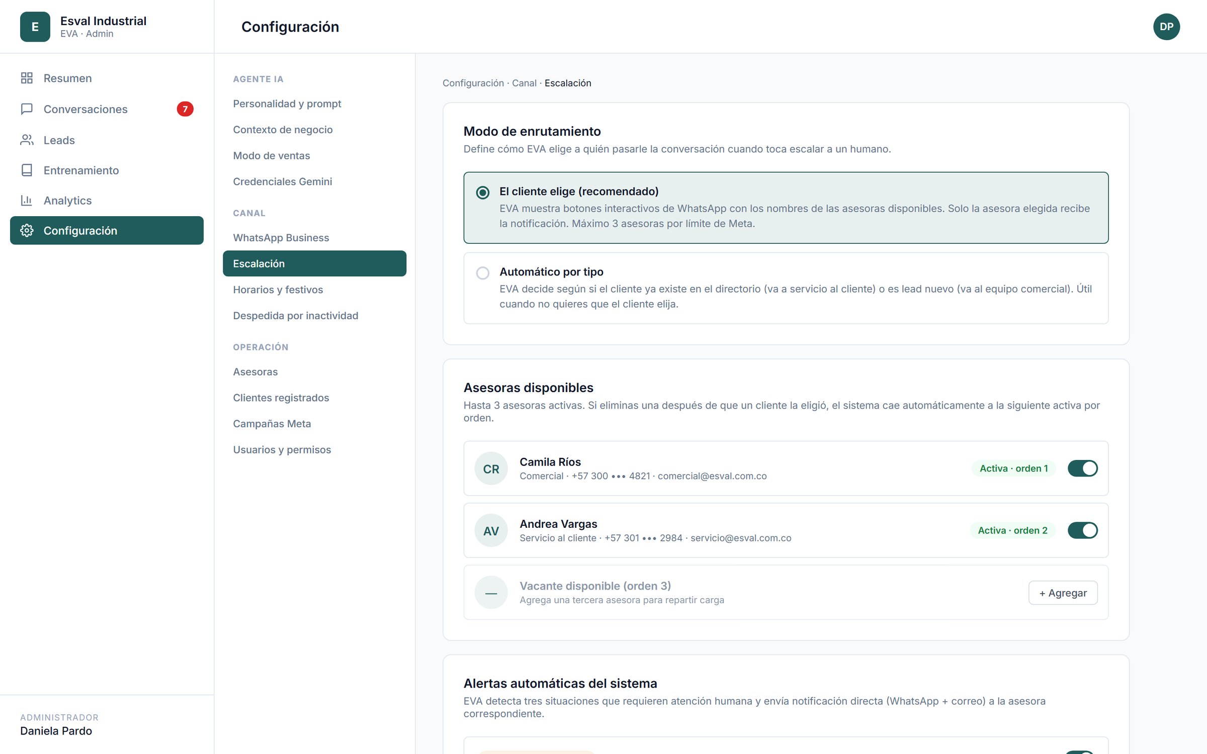The image size is (1207, 754).
Task: Click the Entrenamiento book icon
Action: pos(27,170)
